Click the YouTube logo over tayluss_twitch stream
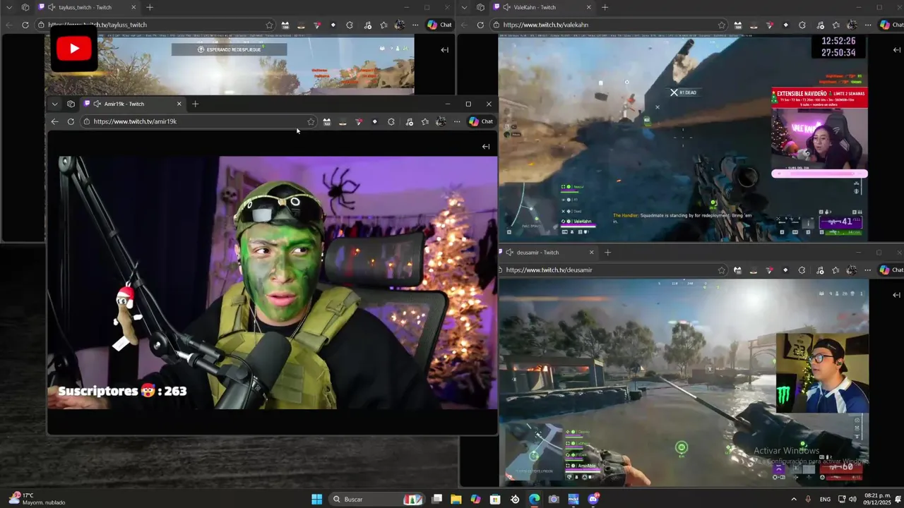Image resolution: width=904 pixels, height=508 pixels. 74,49
